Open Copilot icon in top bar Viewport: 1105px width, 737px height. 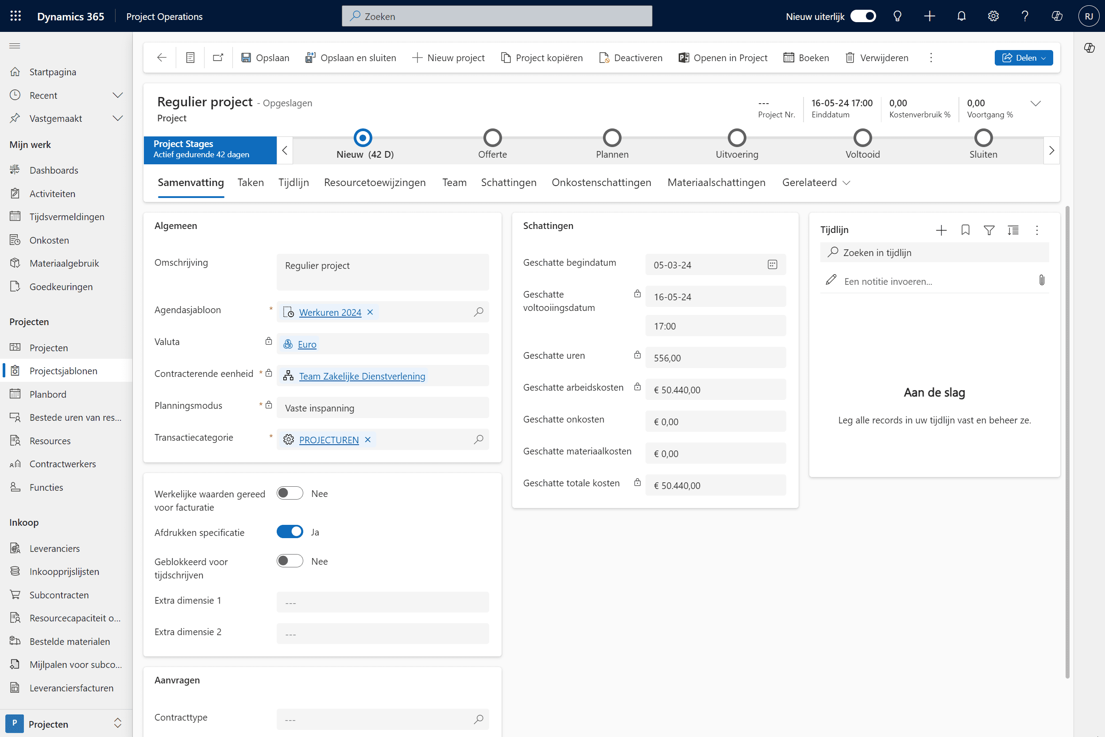tap(1057, 16)
